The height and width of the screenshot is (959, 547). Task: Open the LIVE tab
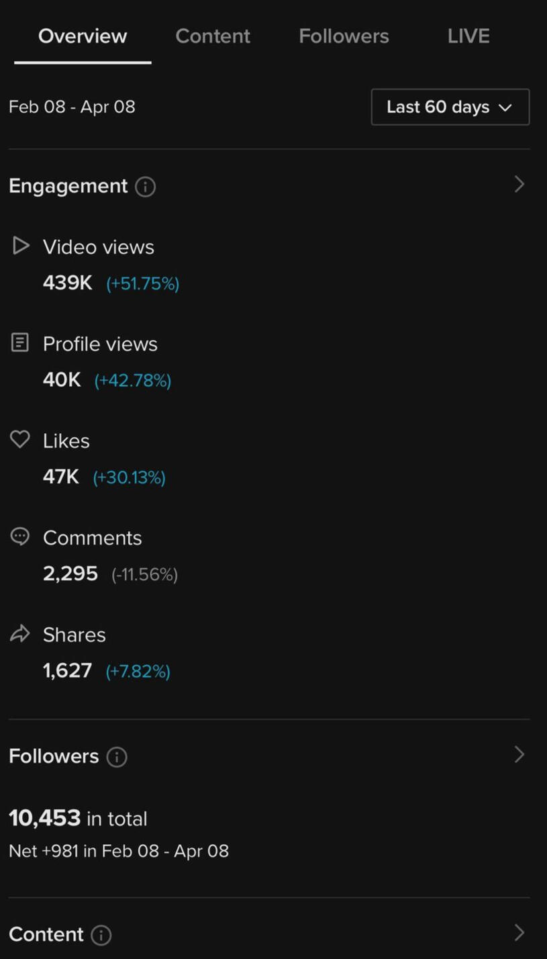468,36
